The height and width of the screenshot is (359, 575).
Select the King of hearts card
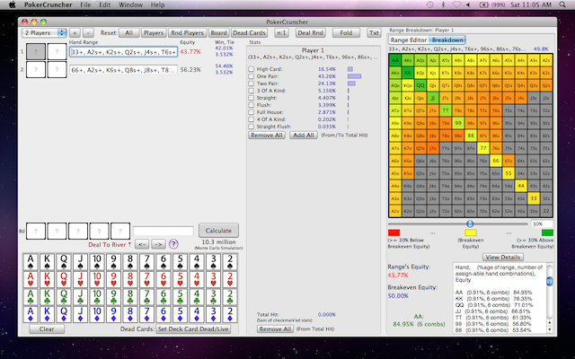(47, 279)
